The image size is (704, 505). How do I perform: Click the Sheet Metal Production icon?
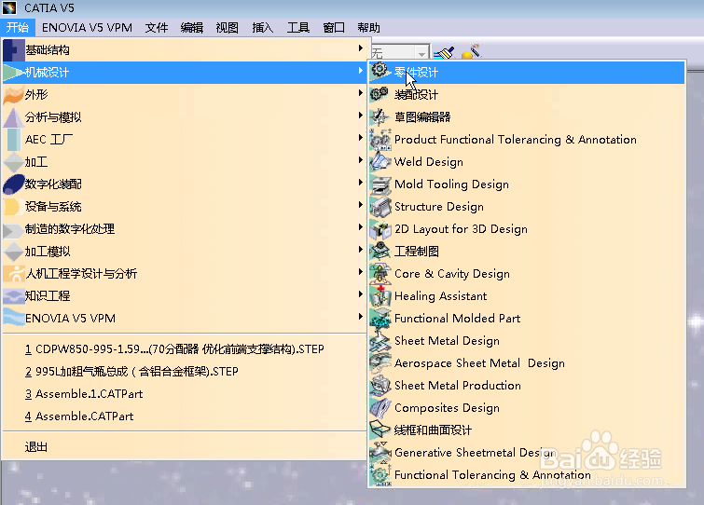(380, 386)
